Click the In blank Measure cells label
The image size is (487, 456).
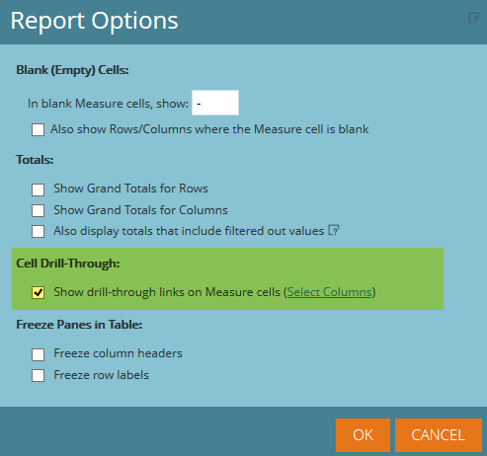click(x=108, y=104)
